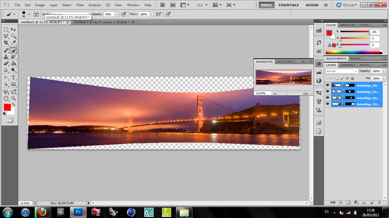389x218 pixels.
Task: Open the Layer menu
Action: 54,5
